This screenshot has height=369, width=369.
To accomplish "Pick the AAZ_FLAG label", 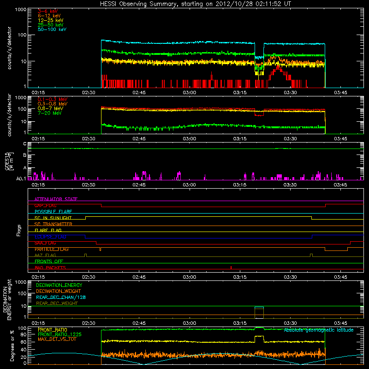I will (x=45, y=255).
